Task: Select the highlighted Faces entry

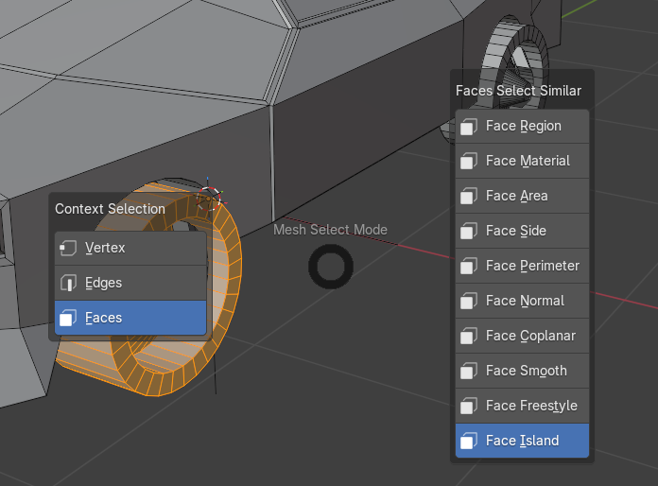Action: click(x=130, y=318)
